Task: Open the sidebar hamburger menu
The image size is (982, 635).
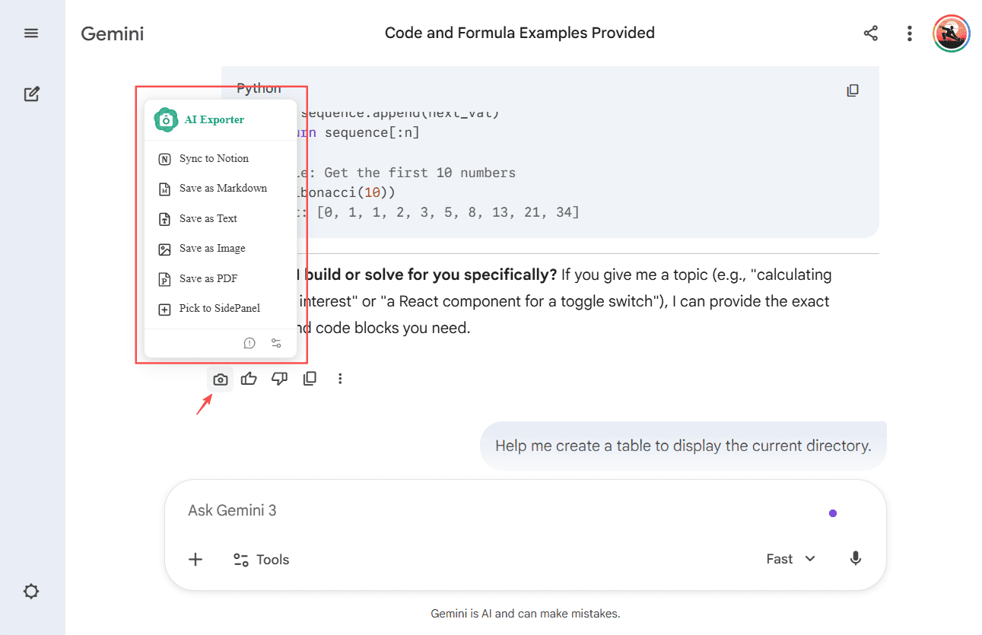Action: (x=31, y=33)
